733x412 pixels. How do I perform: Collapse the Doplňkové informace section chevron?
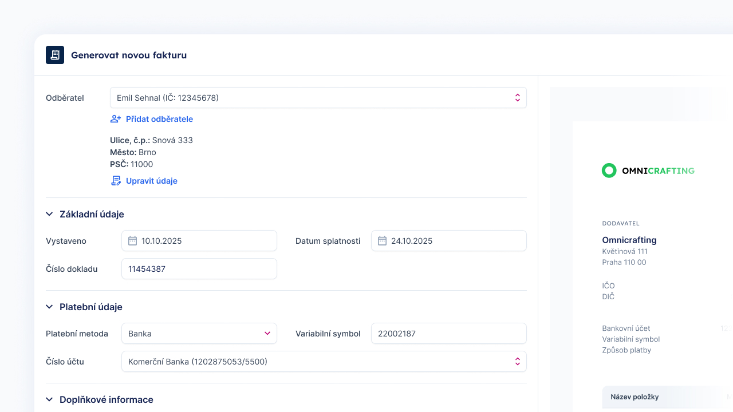tap(49, 399)
